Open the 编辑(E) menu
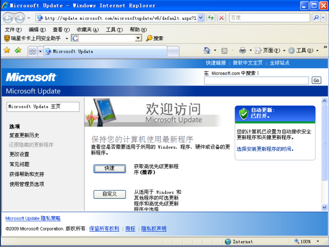 point(37,30)
